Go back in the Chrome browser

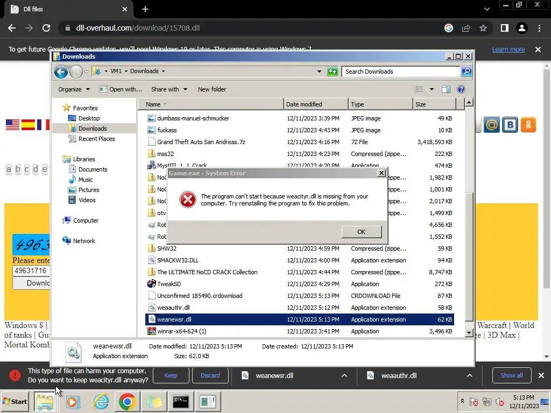coord(12,28)
